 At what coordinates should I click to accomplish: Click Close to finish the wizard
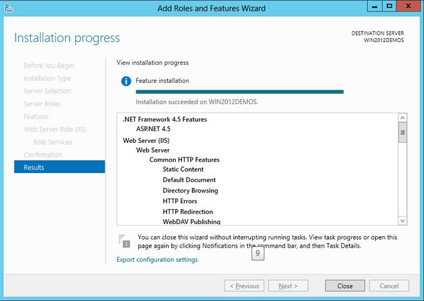[345, 286]
